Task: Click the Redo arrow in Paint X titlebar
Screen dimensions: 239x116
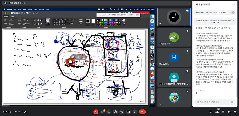Action: tap(29, 13)
